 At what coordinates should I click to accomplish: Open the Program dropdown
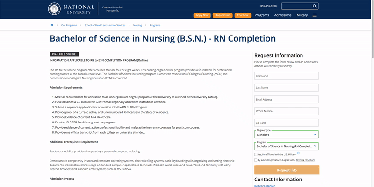(287, 146)
